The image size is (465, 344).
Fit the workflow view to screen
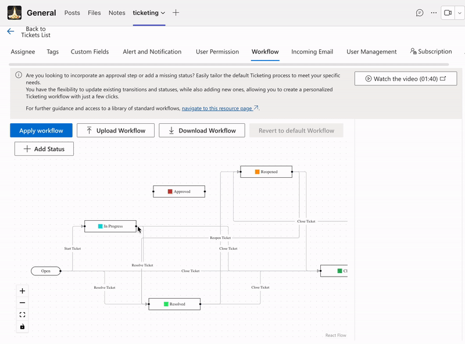coord(22,314)
